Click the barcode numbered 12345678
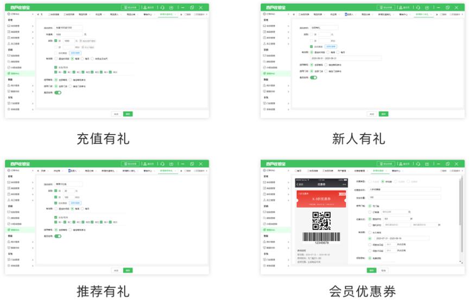Screen dimensions: 474x306 click(321, 238)
